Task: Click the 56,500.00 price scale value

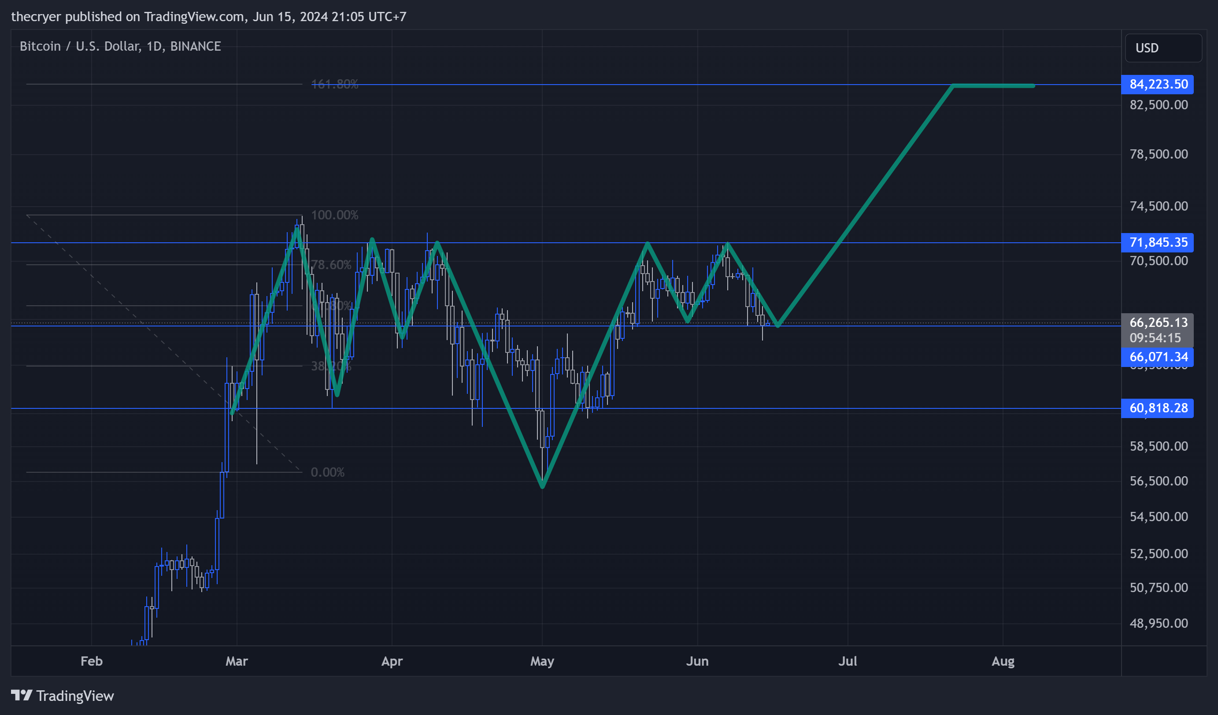Action: click(1159, 481)
